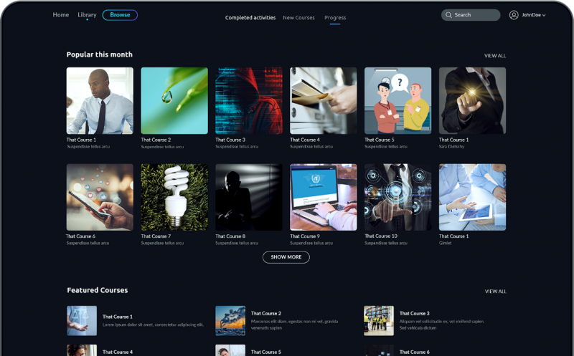Open the glowing fingertip thumbnail by Sara Dietschy
Image resolution: width=574 pixels, height=356 pixels.
pyautogui.click(x=472, y=100)
